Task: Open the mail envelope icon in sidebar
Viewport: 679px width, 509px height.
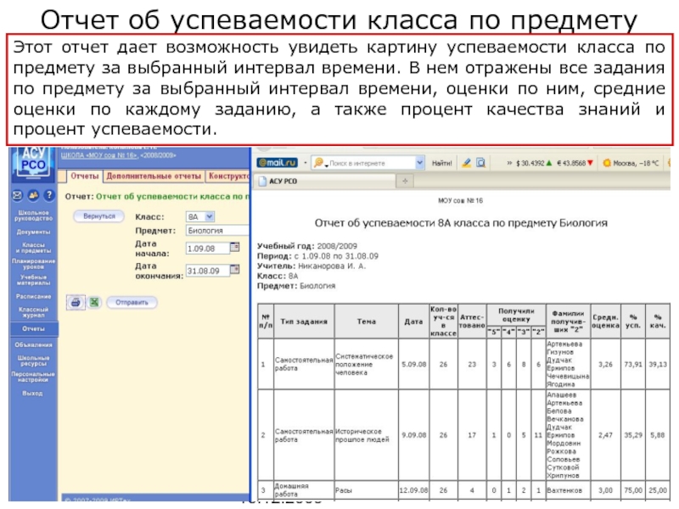Action: pos(19,194)
